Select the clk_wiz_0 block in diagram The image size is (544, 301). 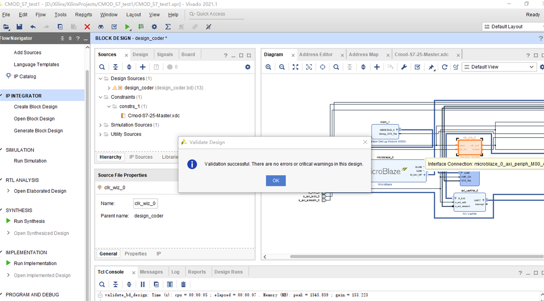[x=470, y=146]
